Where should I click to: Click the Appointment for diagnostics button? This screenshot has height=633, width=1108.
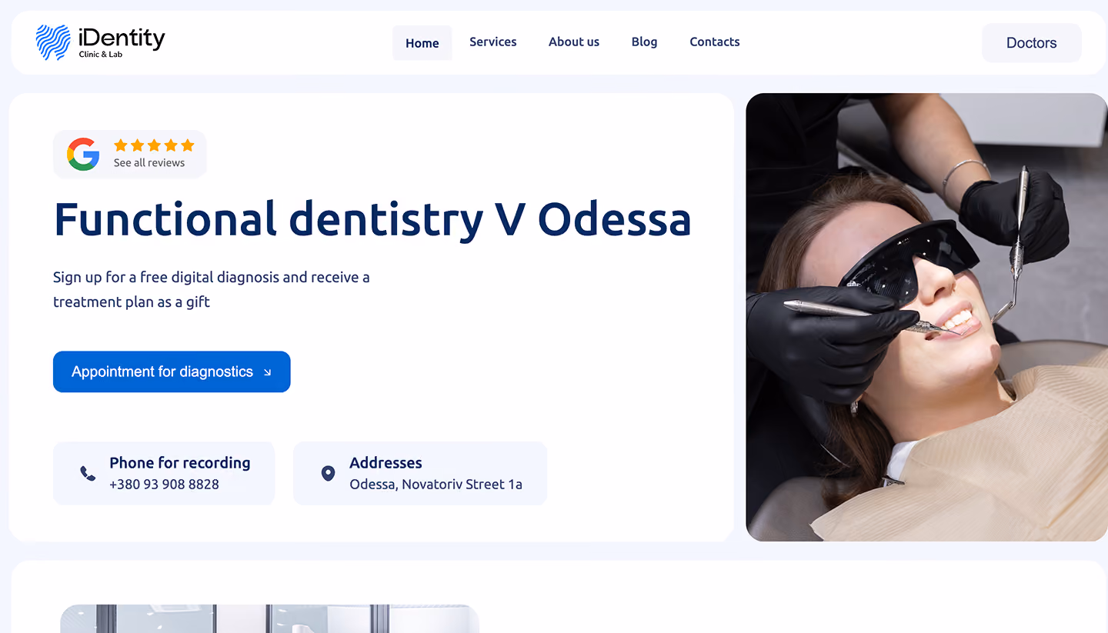[172, 371]
